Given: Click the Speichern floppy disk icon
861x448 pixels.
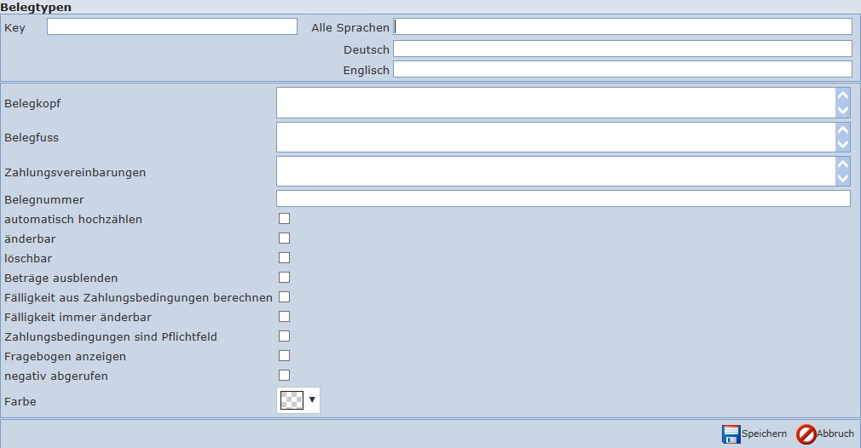Looking at the screenshot, I should point(731,434).
